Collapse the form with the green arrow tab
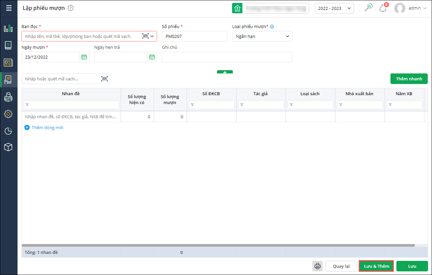 [225, 72]
